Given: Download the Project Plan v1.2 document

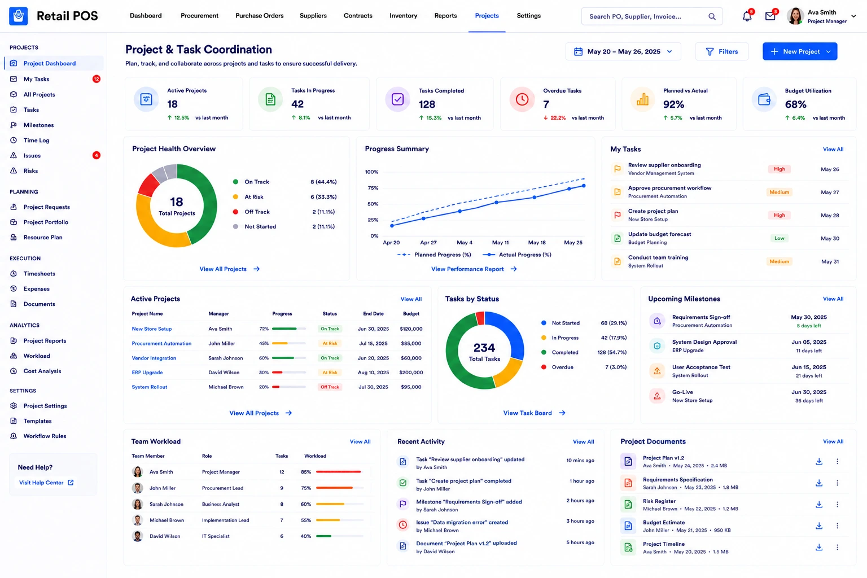Looking at the screenshot, I should pyautogui.click(x=819, y=461).
